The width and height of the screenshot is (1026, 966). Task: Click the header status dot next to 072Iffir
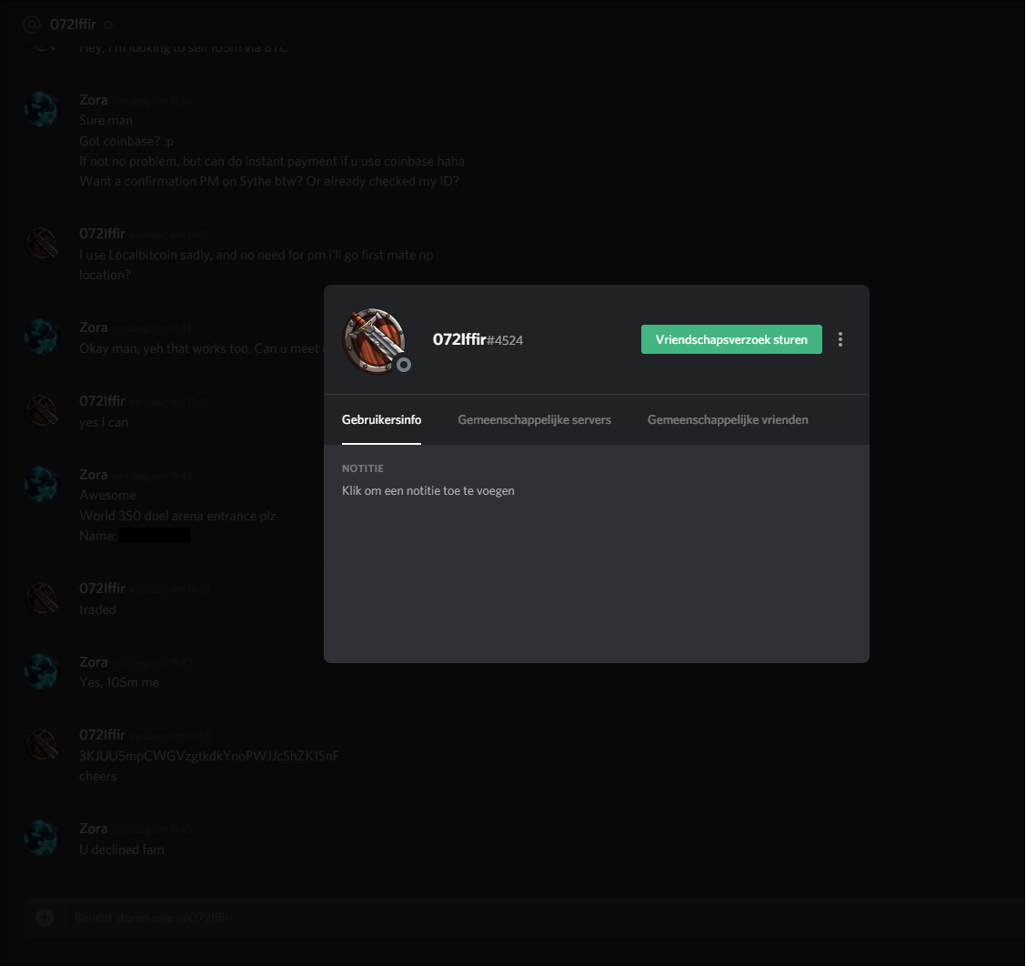(x=108, y=25)
